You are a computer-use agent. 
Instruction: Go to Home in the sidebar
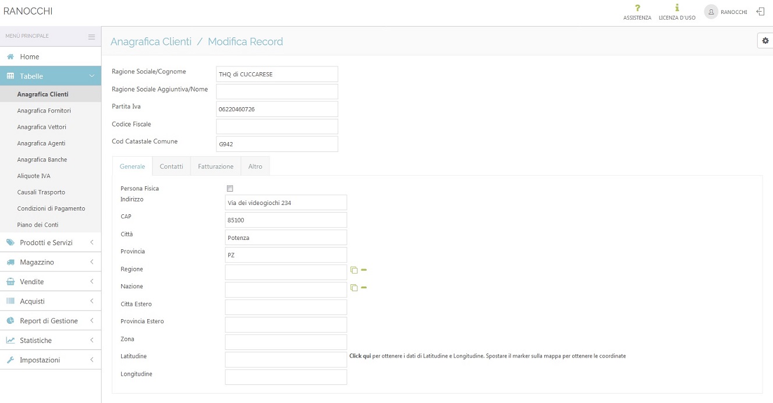[x=29, y=56]
